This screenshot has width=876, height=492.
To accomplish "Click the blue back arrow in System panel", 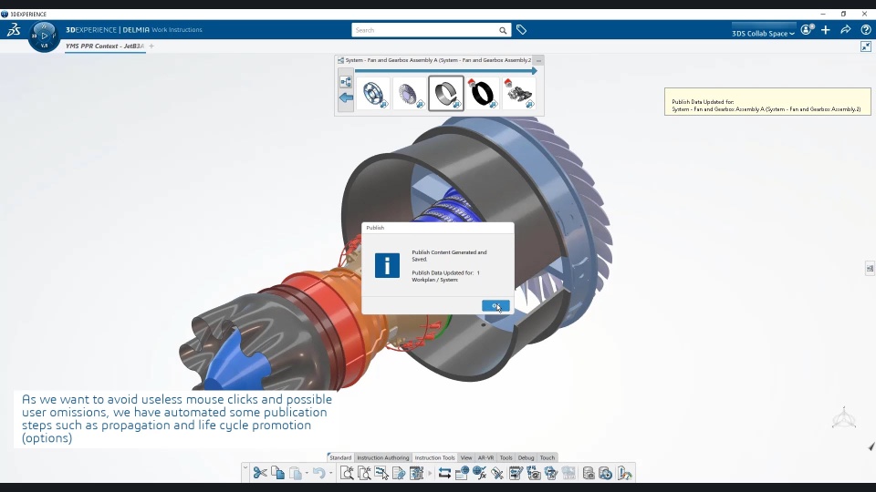I will 346,97.
